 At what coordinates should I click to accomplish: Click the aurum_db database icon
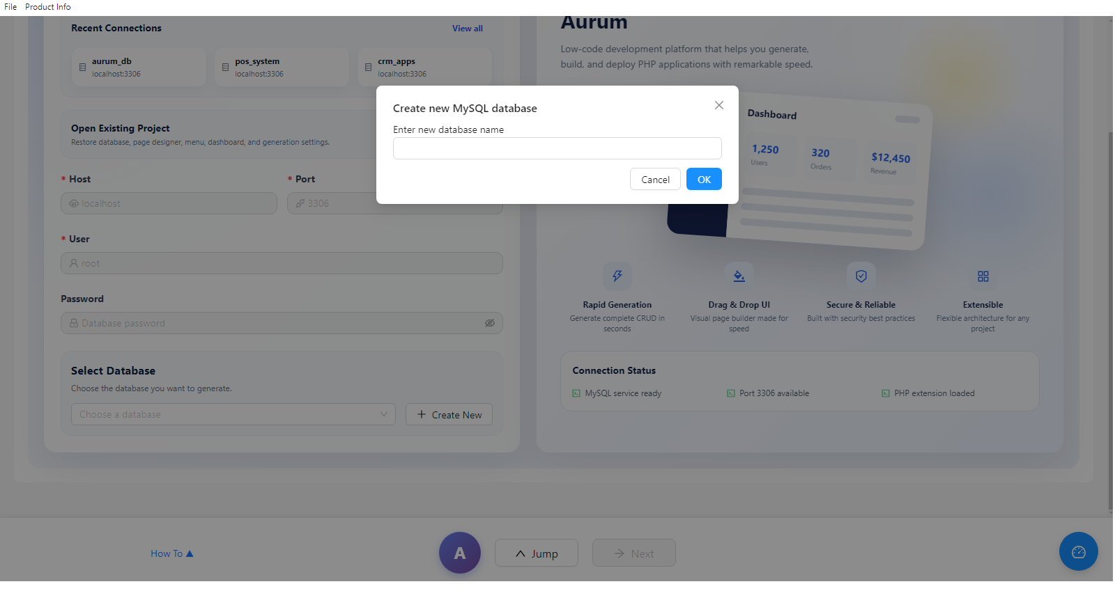click(82, 68)
